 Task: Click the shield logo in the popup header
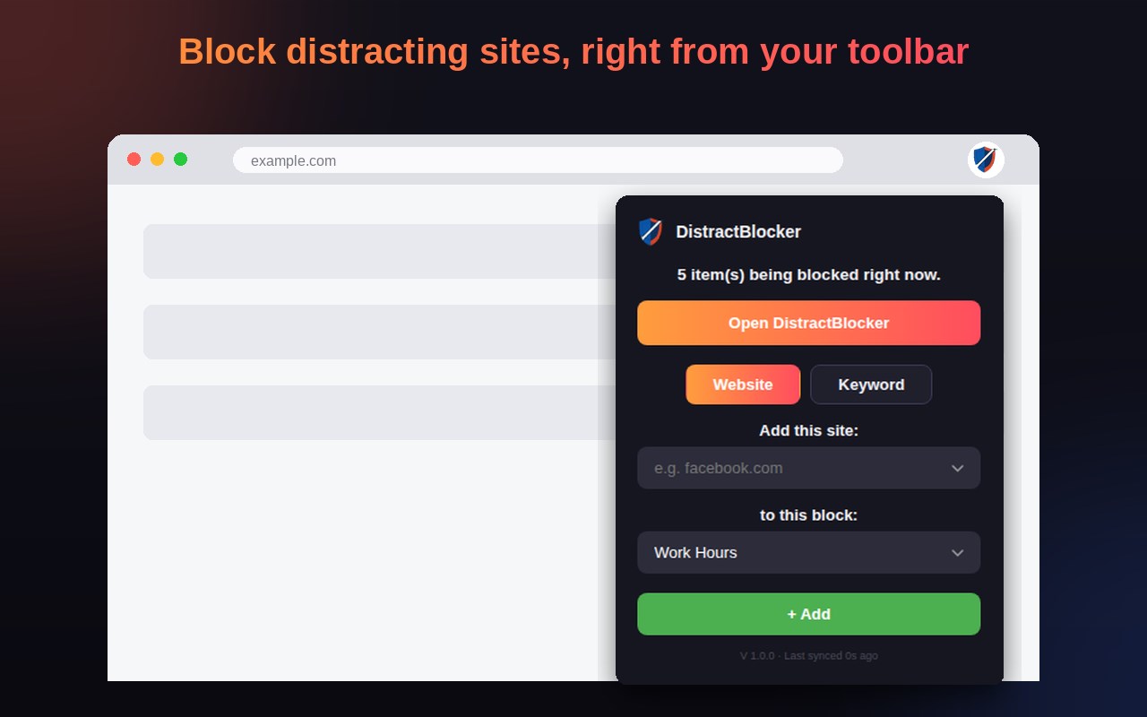651,231
